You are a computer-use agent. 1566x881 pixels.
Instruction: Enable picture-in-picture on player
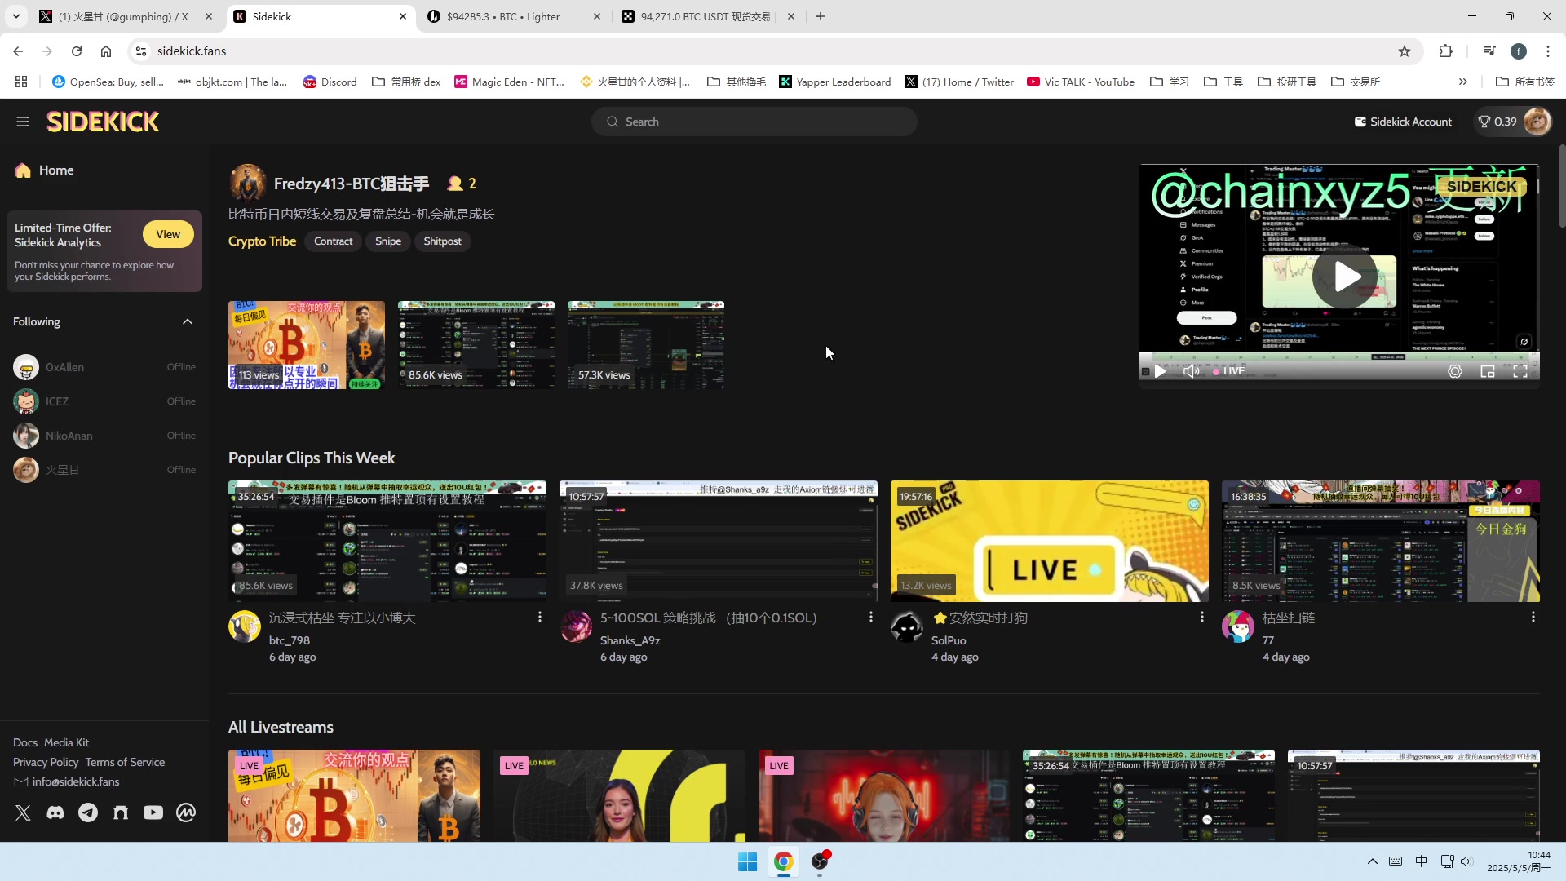[x=1488, y=371]
